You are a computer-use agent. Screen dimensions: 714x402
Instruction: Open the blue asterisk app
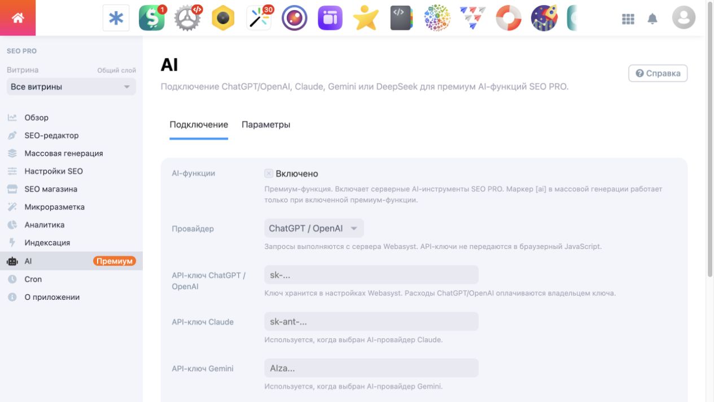[x=116, y=18]
